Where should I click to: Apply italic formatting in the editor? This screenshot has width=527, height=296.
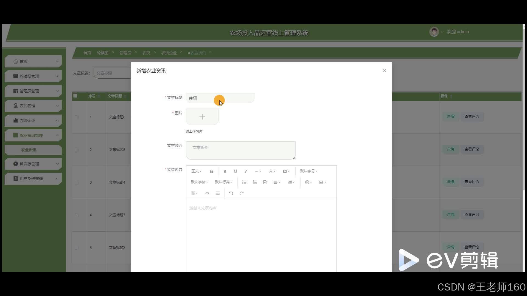coord(246,171)
